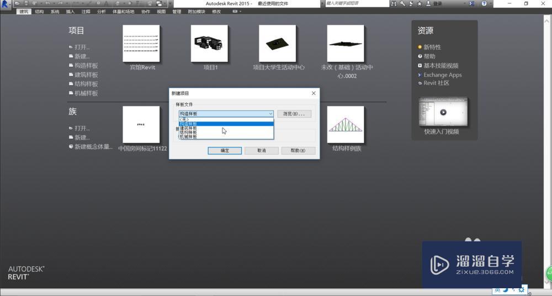Image resolution: width=552 pixels, height=296 pixels.
Task: Click the Undo arrow in quick access toolbar
Action: pos(47,3)
